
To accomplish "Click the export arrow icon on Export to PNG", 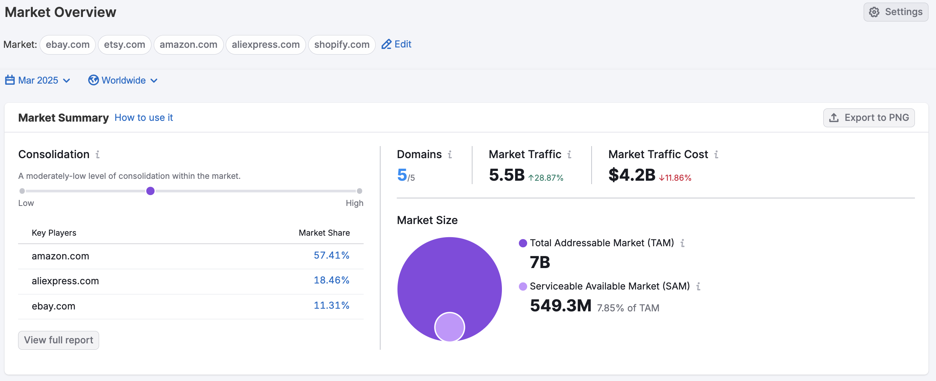I will click(834, 117).
